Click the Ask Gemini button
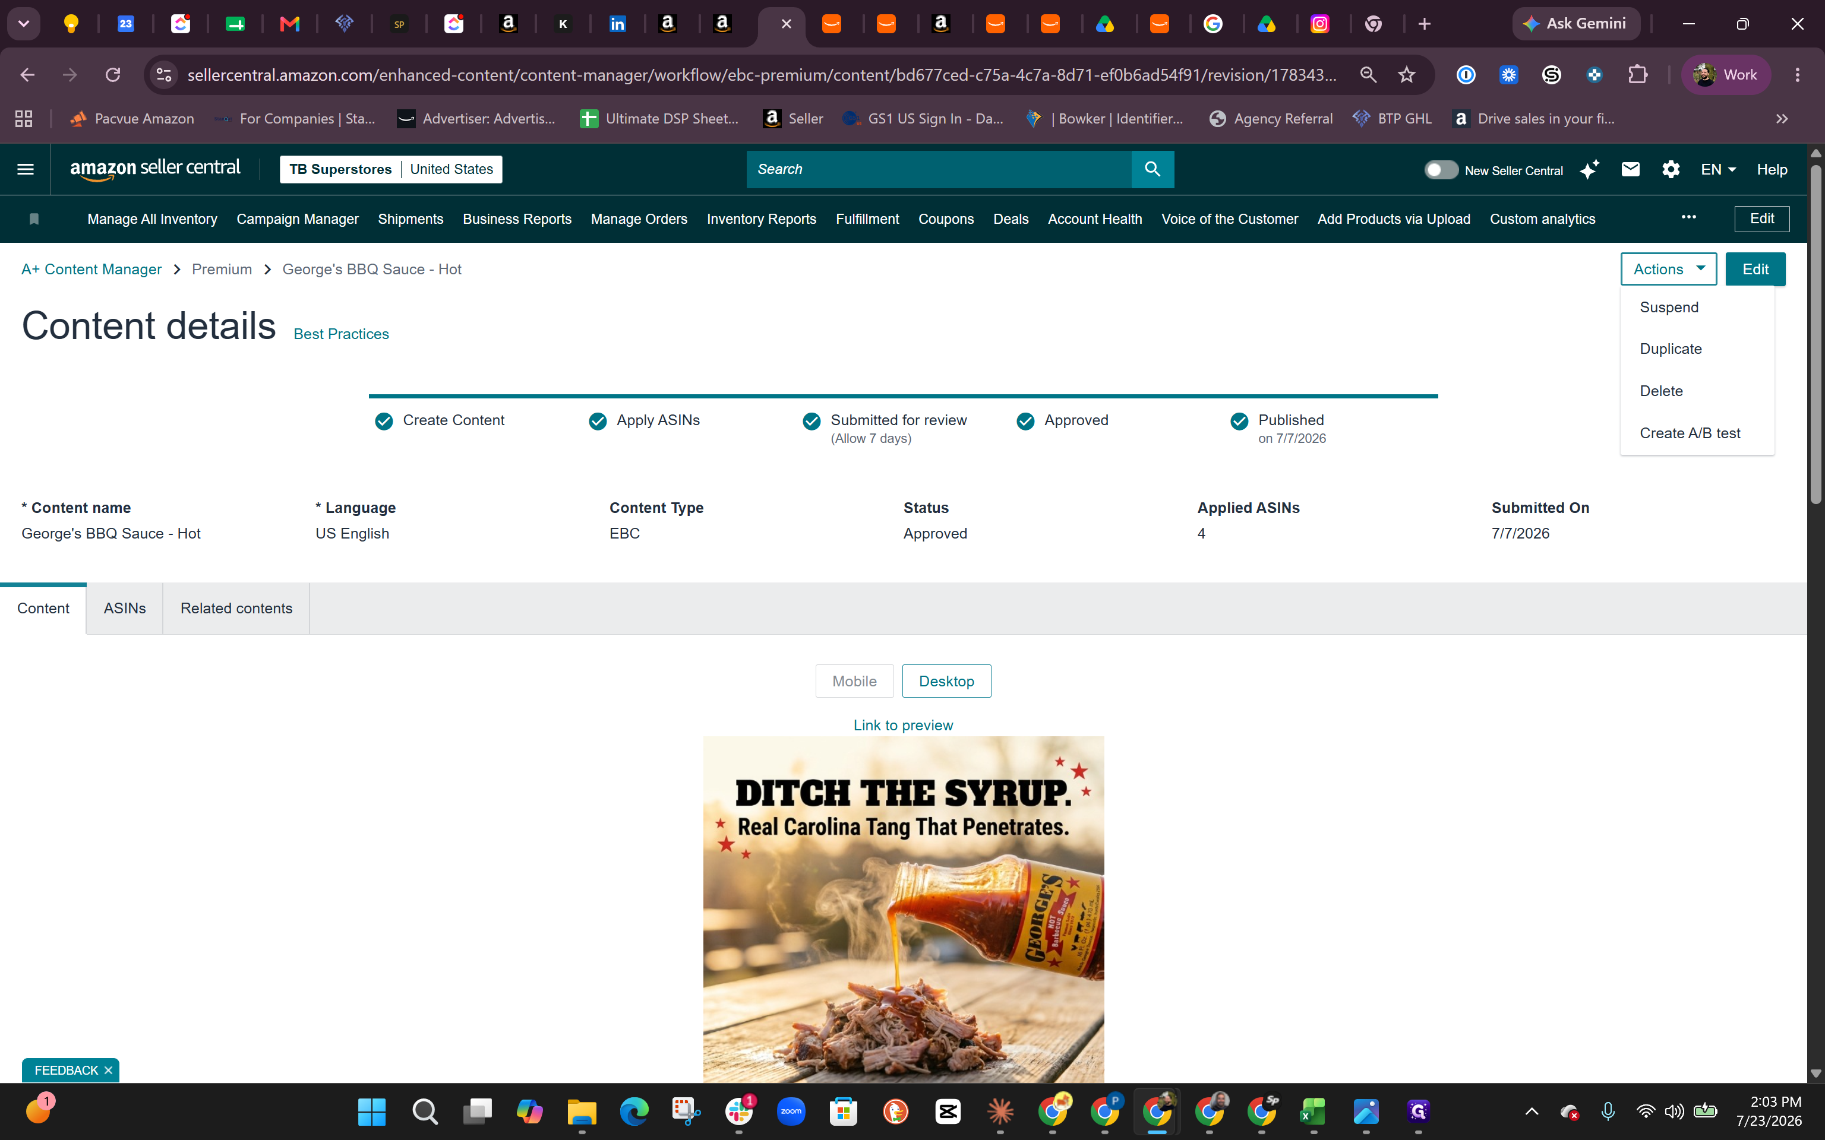The image size is (1825, 1140). [1576, 24]
